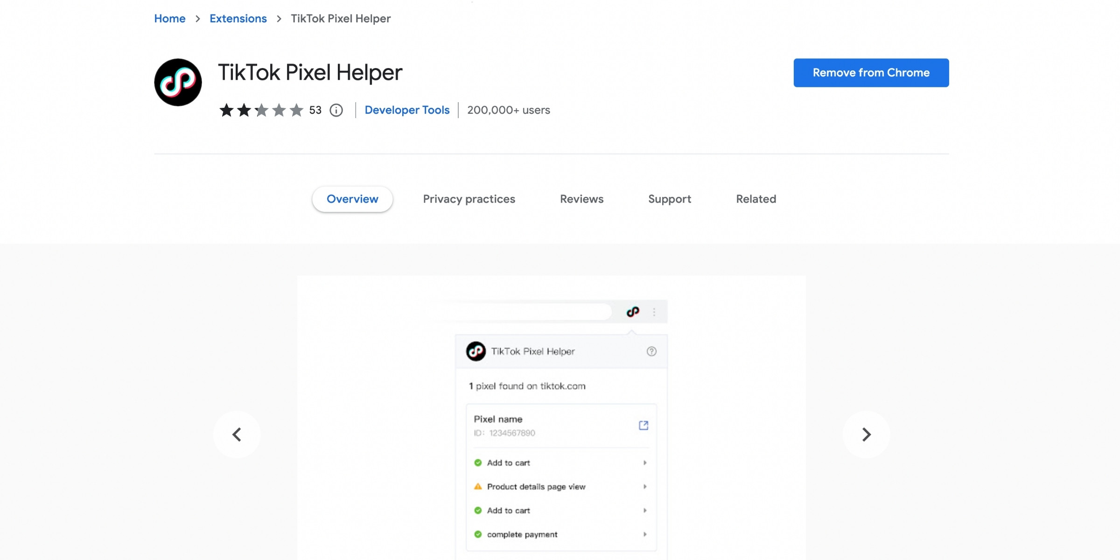Click the help question mark icon
Image resolution: width=1120 pixels, height=560 pixels.
click(x=651, y=351)
